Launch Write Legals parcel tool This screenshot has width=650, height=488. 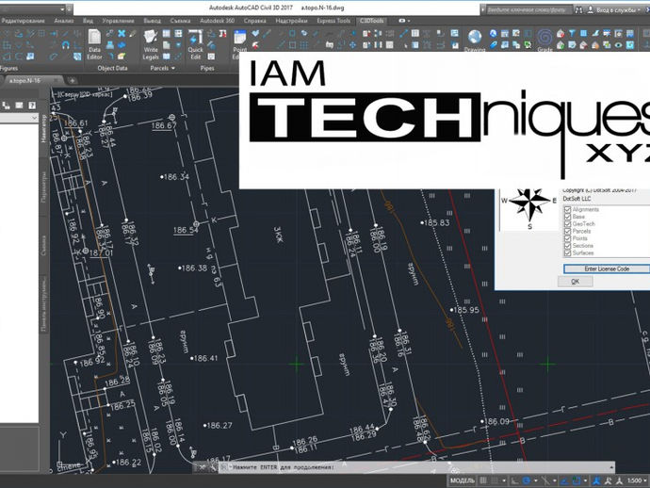(151, 44)
